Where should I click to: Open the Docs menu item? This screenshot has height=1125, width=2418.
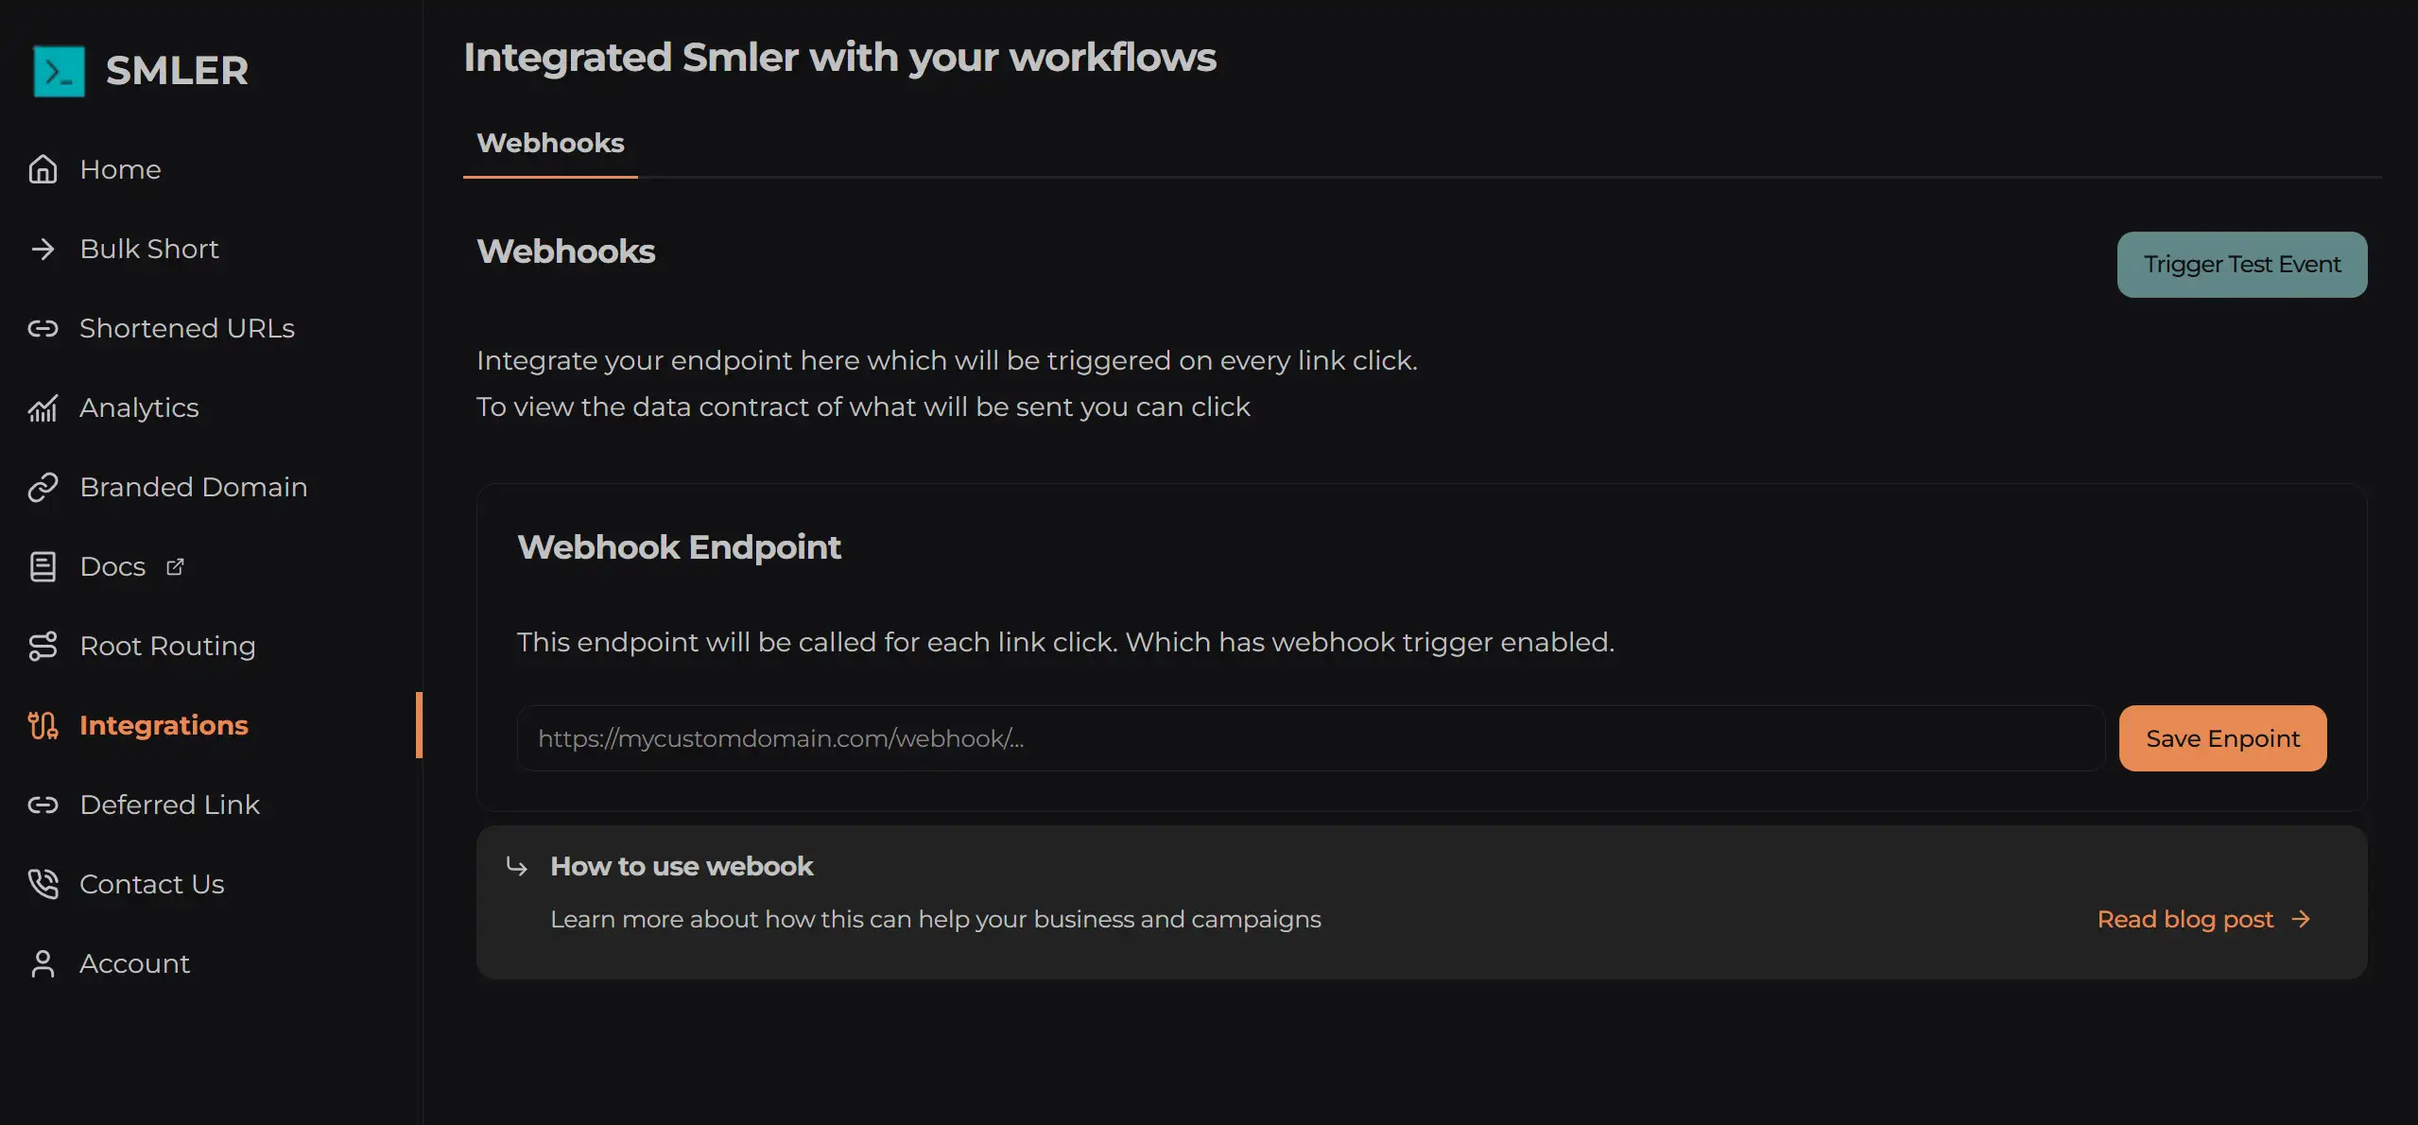click(112, 566)
